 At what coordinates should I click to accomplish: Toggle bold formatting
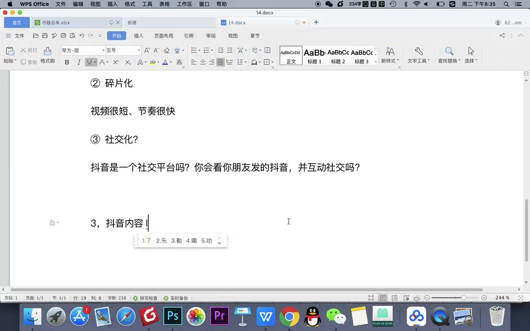67,62
